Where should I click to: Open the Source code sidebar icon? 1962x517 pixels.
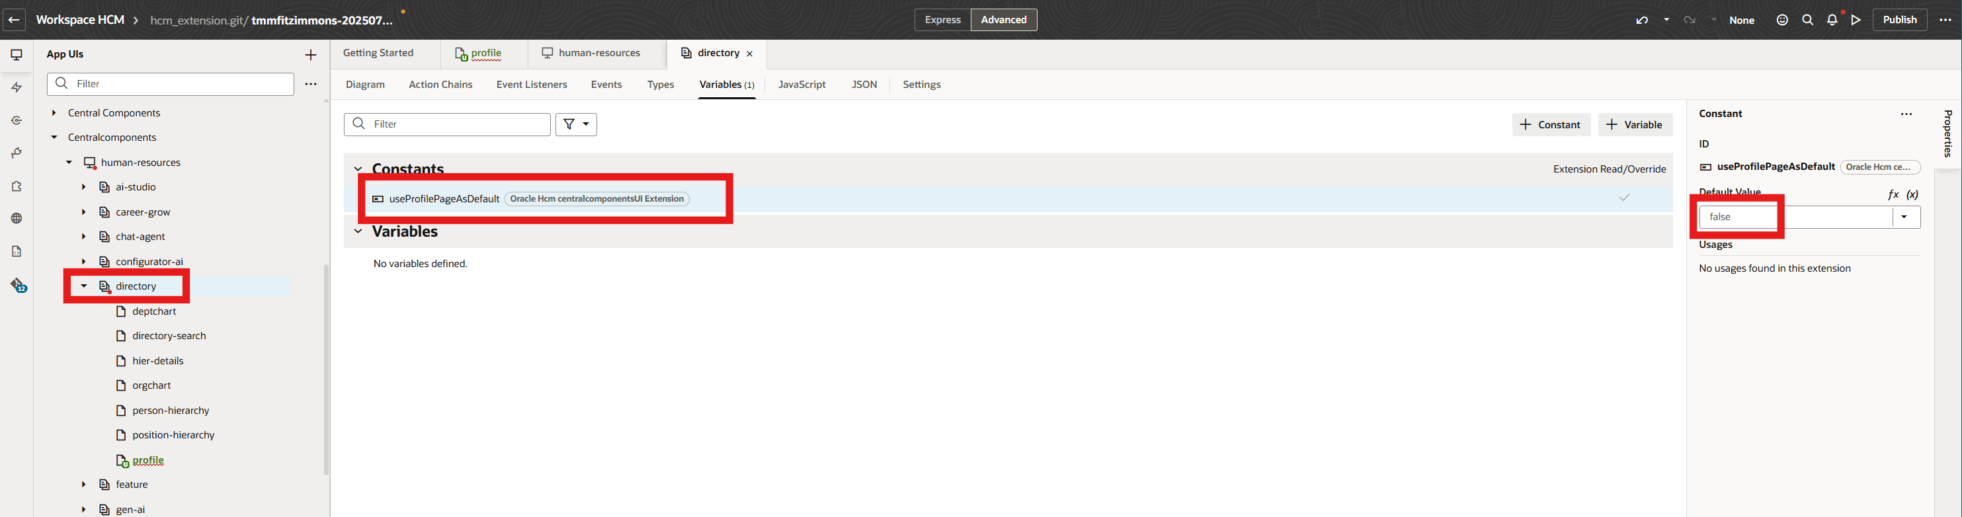click(17, 251)
